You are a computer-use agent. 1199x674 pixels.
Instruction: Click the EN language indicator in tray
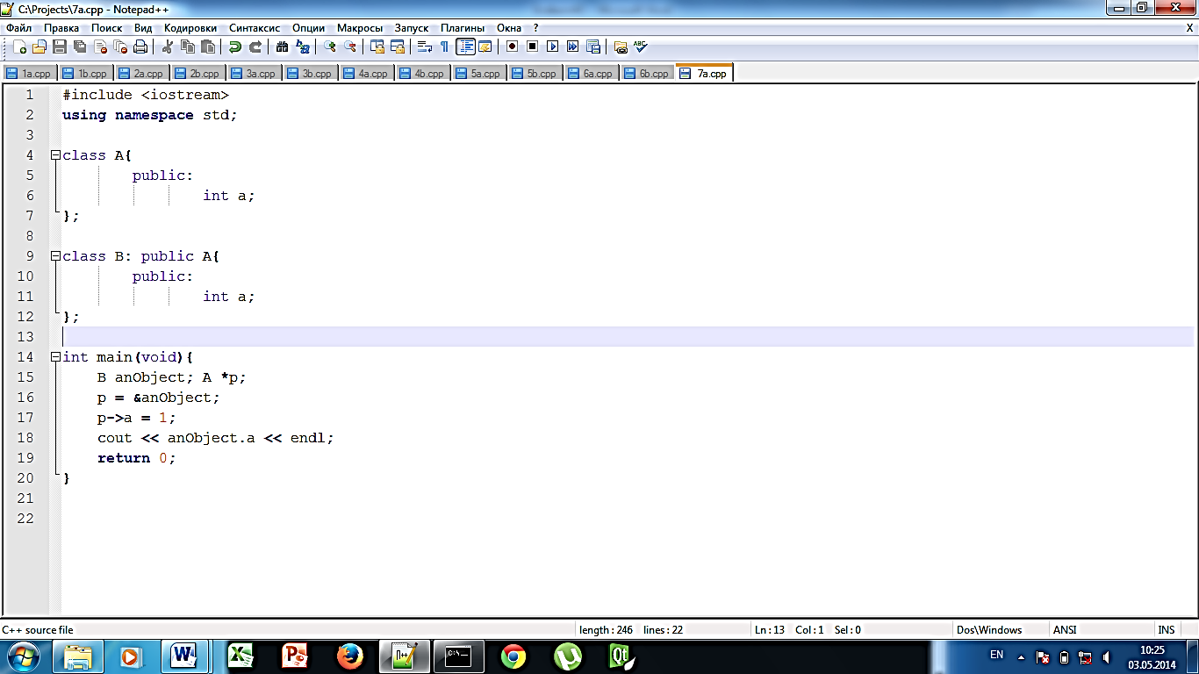tap(996, 655)
